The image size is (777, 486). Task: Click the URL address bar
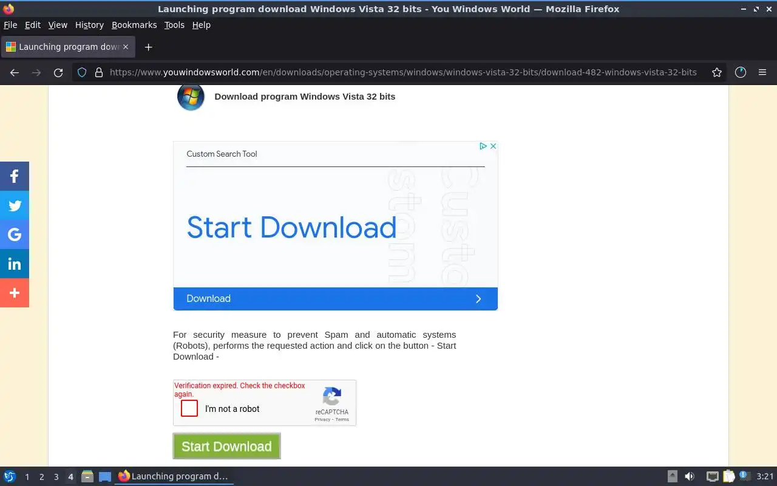[x=403, y=72]
